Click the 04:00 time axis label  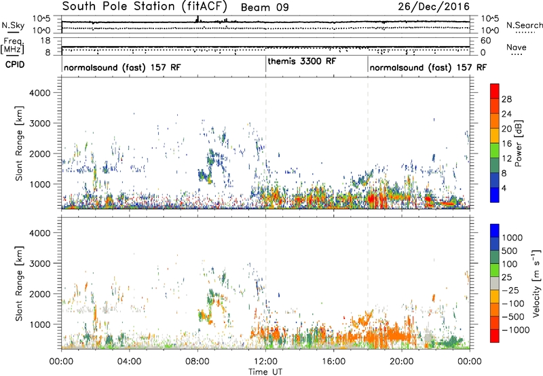[129, 361]
